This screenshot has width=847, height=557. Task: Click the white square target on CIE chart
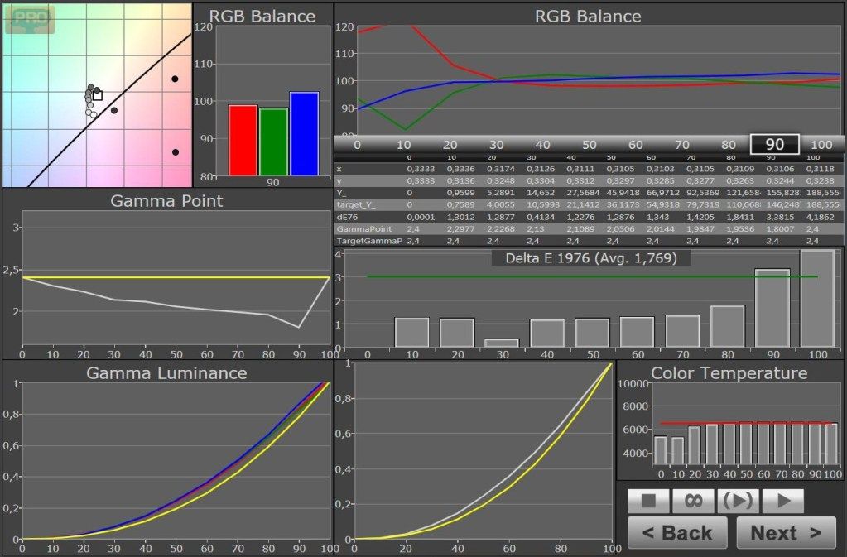[98, 95]
